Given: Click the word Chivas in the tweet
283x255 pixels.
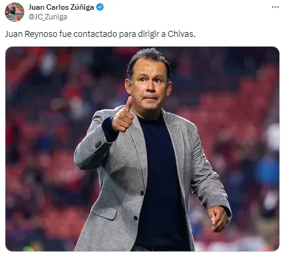Looking at the screenshot, I should pyautogui.click(x=182, y=34).
